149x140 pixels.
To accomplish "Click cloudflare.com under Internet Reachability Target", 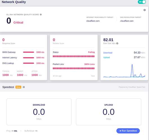I will click(93, 21).
